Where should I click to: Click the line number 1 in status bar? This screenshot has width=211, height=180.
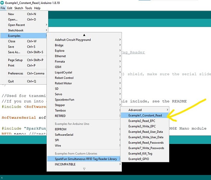[2, 178]
